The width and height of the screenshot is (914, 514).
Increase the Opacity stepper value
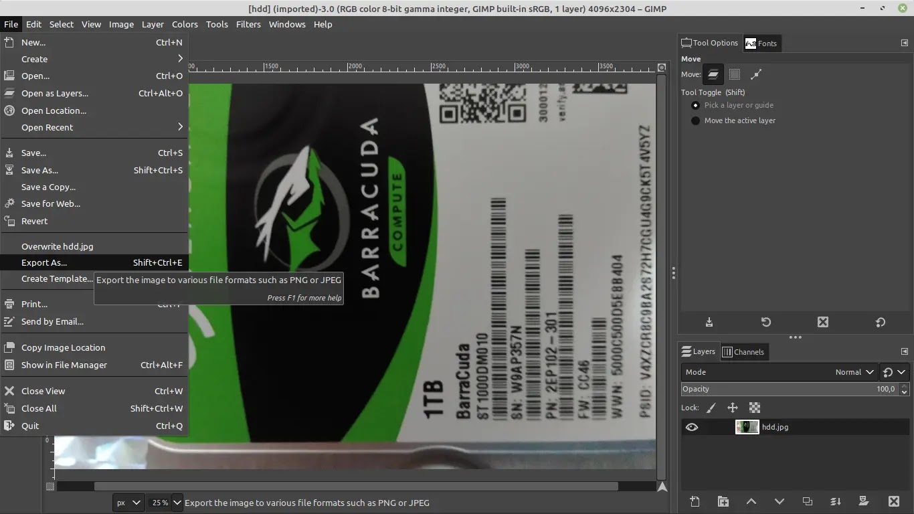coord(905,385)
